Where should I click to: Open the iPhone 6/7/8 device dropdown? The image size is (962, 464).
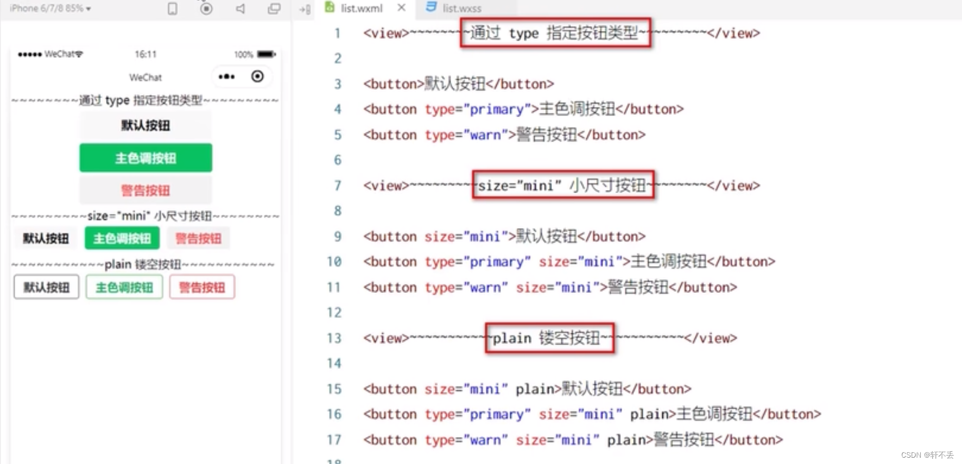point(50,8)
